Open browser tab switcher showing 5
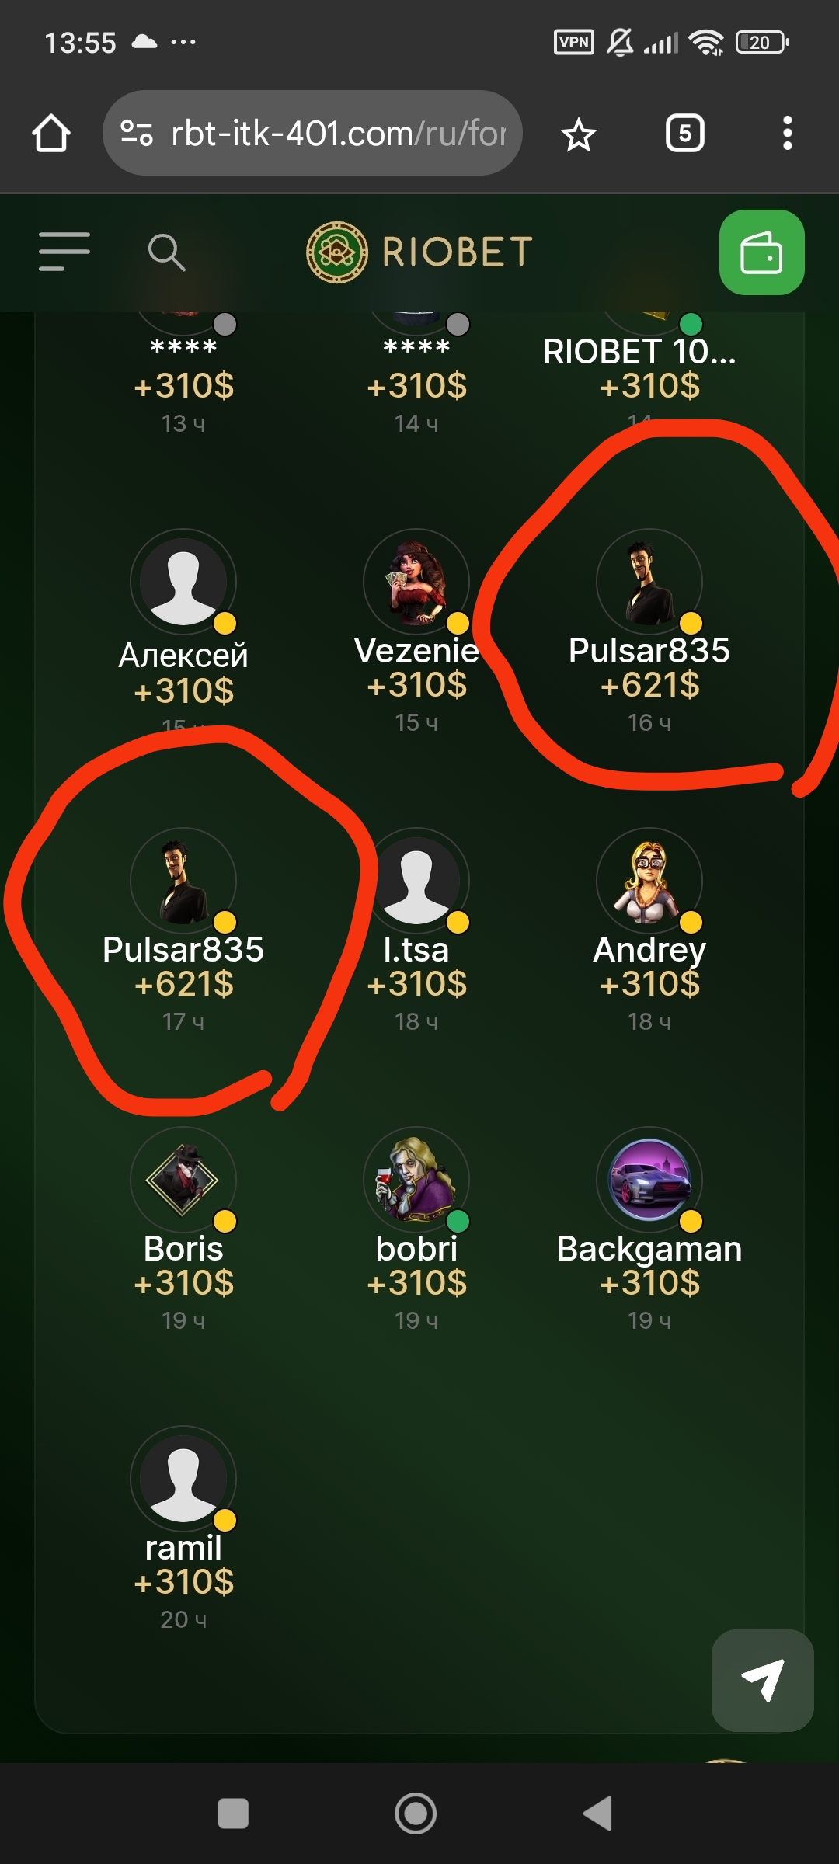The width and height of the screenshot is (839, 1864). point(684,134)
